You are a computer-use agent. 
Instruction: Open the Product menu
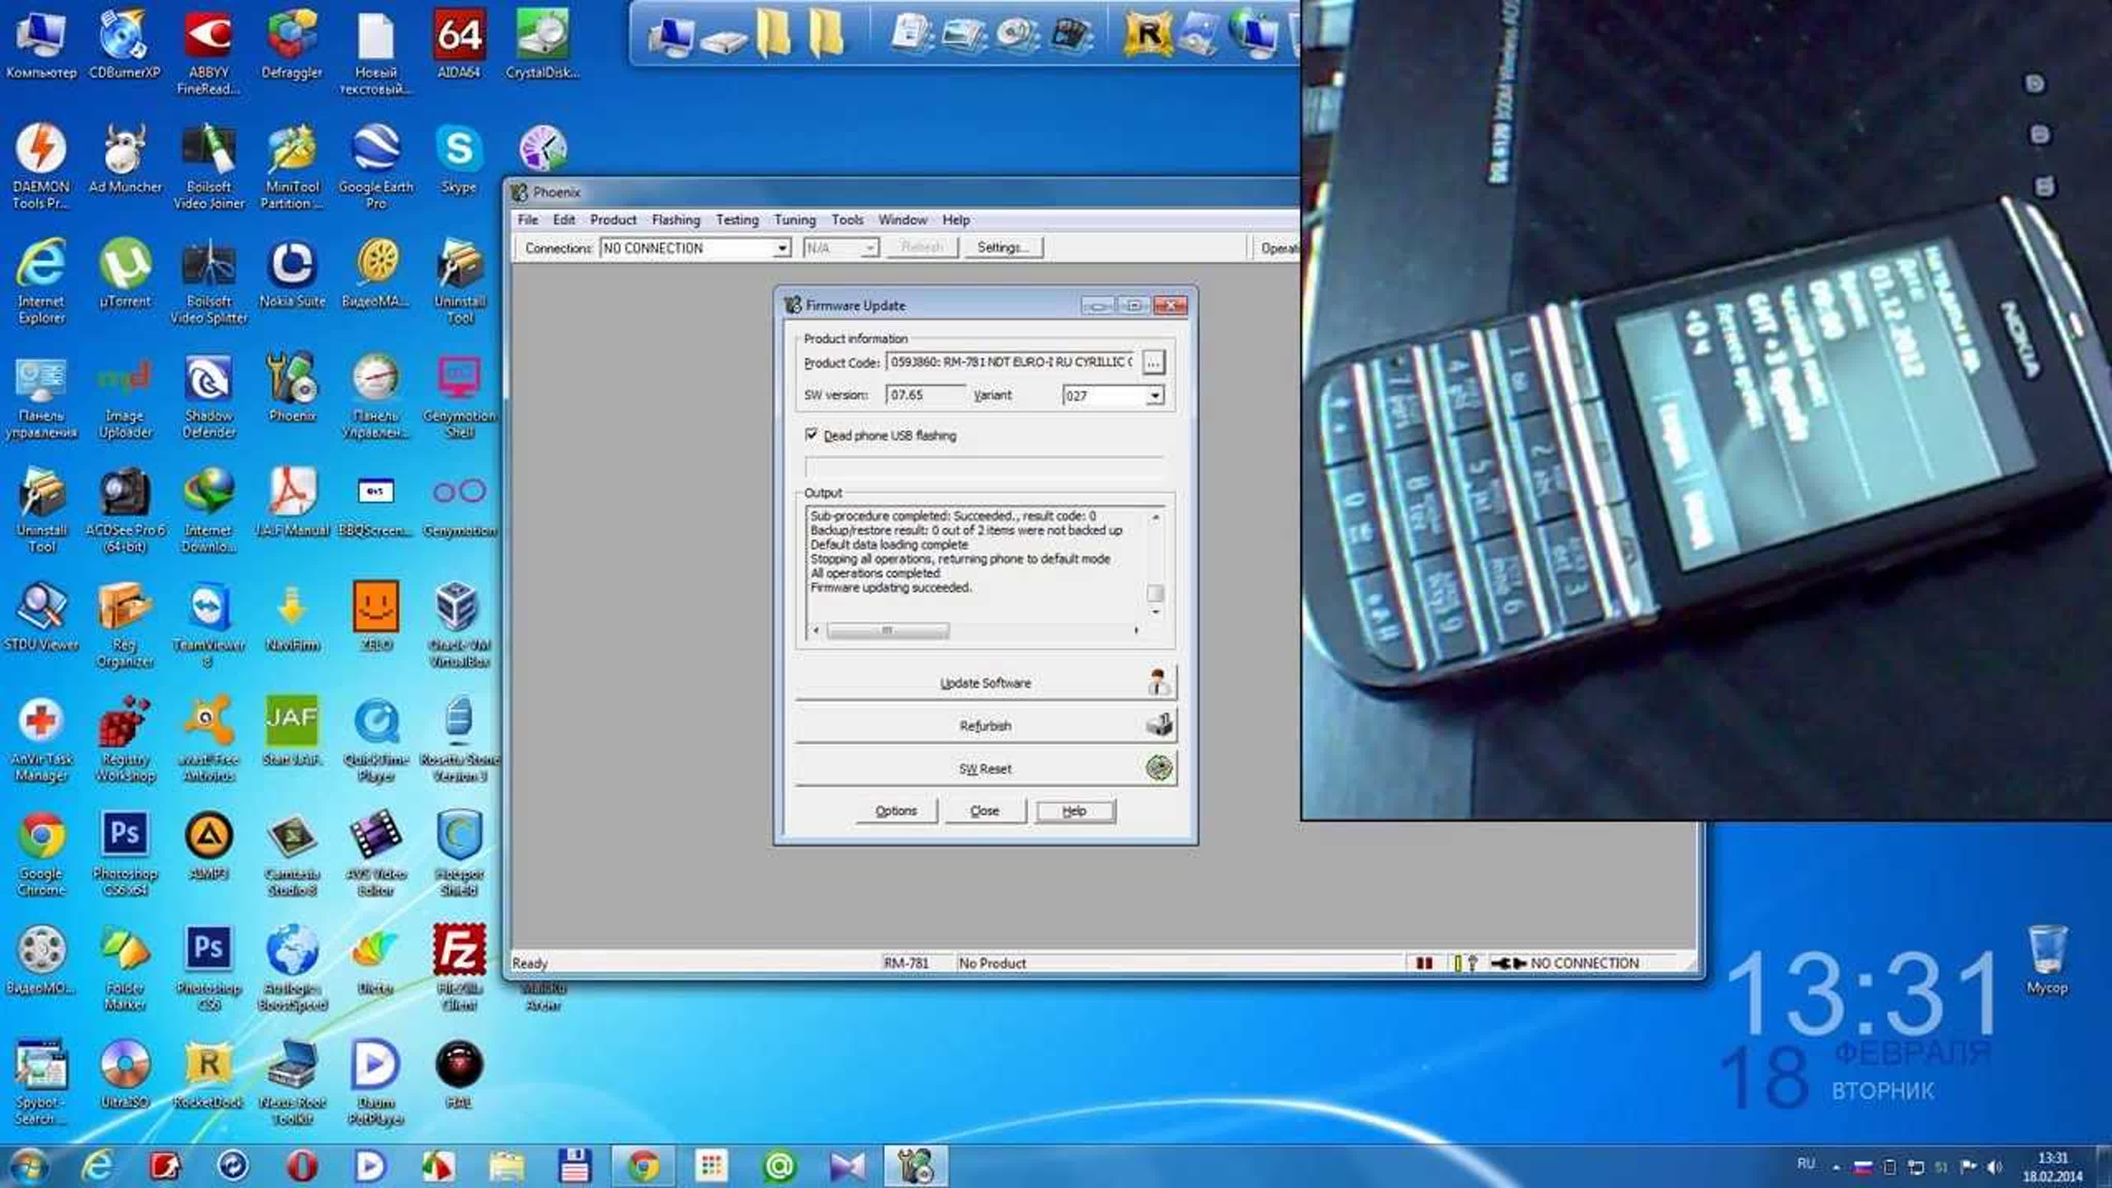pos(613,220)
